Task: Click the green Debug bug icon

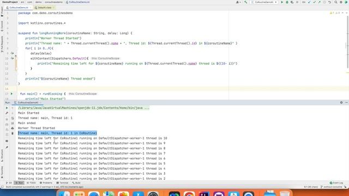Action: (287, 2)
